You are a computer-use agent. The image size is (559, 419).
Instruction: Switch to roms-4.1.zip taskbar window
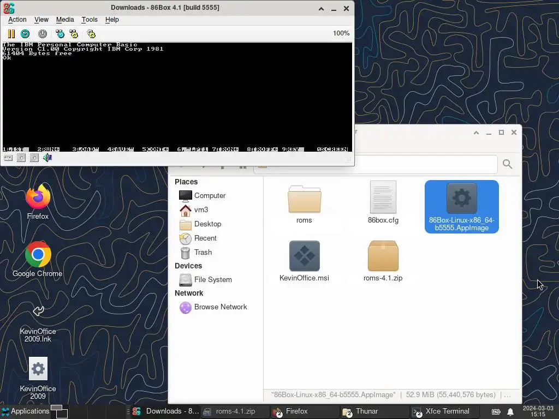(235, 411)
